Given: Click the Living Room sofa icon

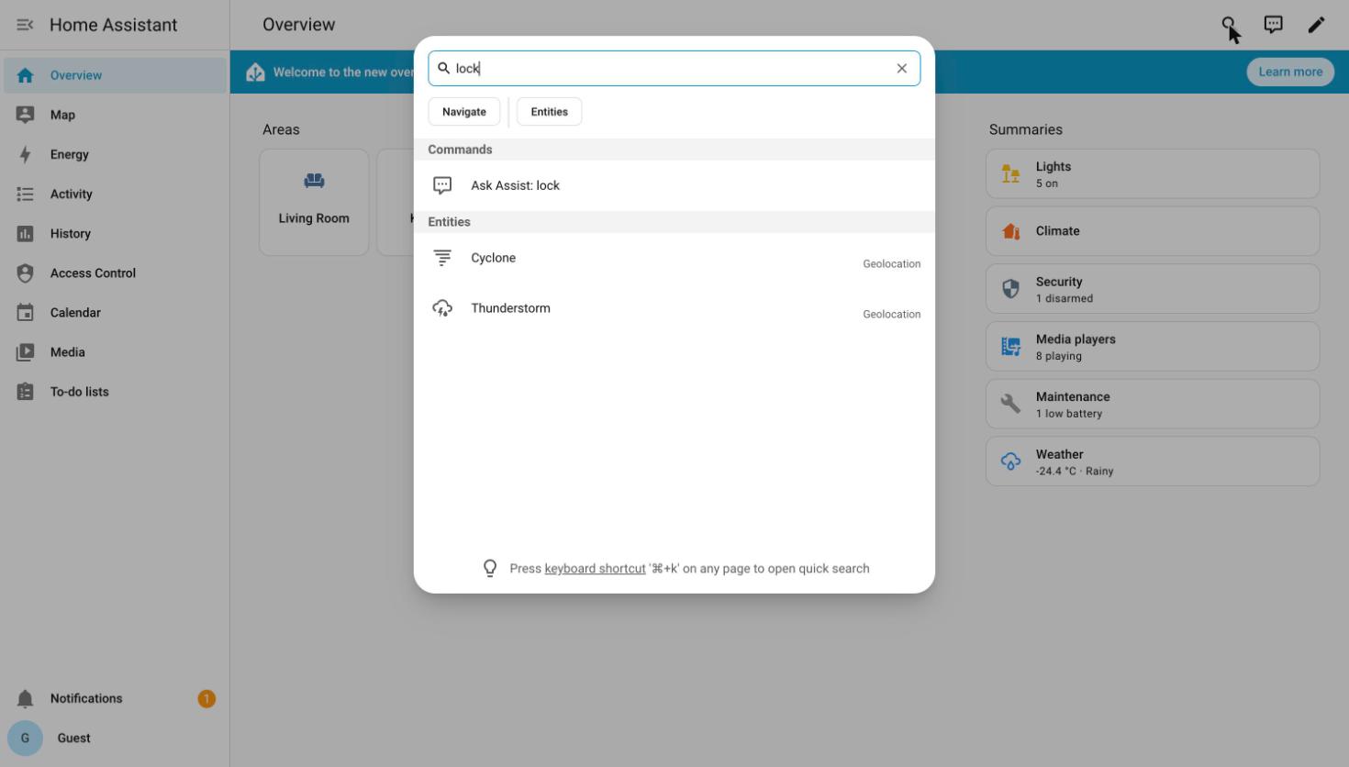Looking at the screenshot, I should pos(314,181).
